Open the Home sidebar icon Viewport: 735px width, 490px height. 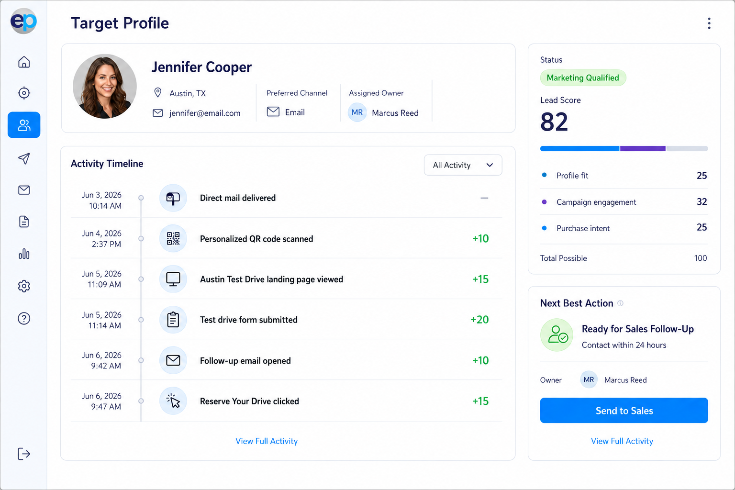[x=24, y=62]
